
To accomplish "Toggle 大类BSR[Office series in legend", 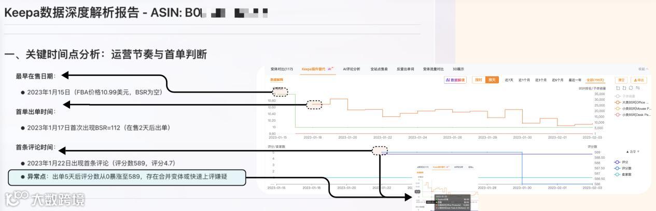I will coord(632,102).
